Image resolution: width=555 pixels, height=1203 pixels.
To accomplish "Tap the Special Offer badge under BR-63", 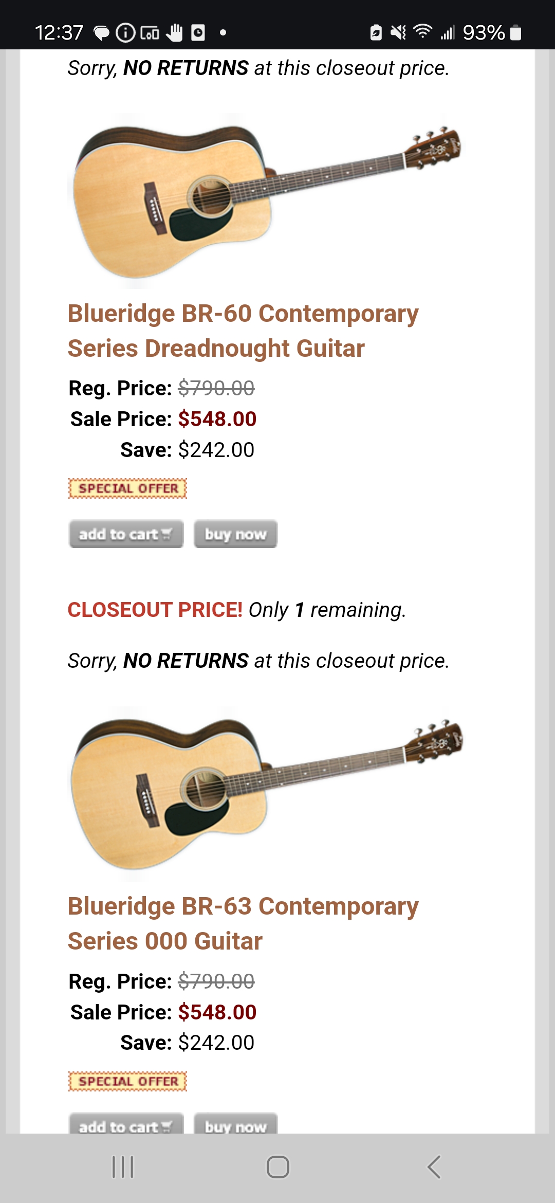I will [x=127, y=1081].
